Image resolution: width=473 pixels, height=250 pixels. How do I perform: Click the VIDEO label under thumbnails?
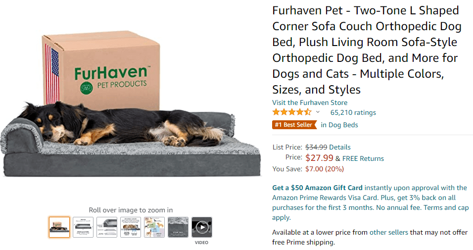point(201,243)
